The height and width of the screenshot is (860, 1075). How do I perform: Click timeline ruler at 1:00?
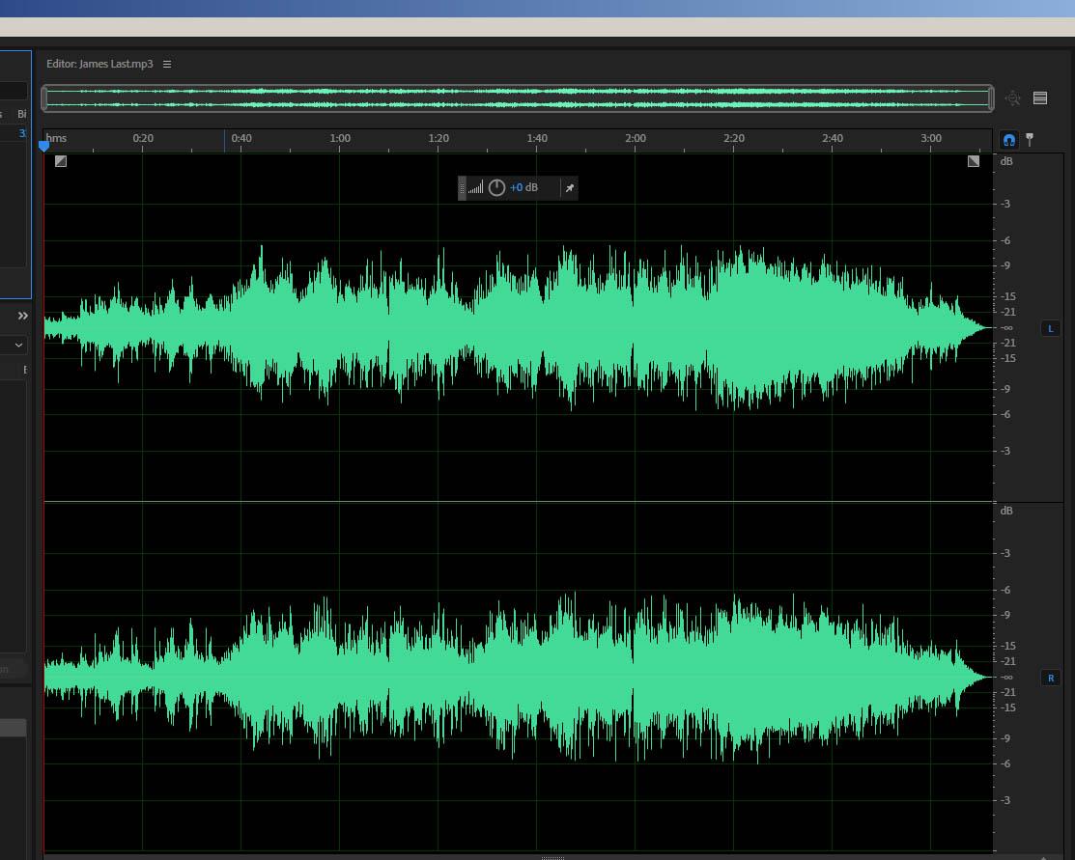click(340, 138)
